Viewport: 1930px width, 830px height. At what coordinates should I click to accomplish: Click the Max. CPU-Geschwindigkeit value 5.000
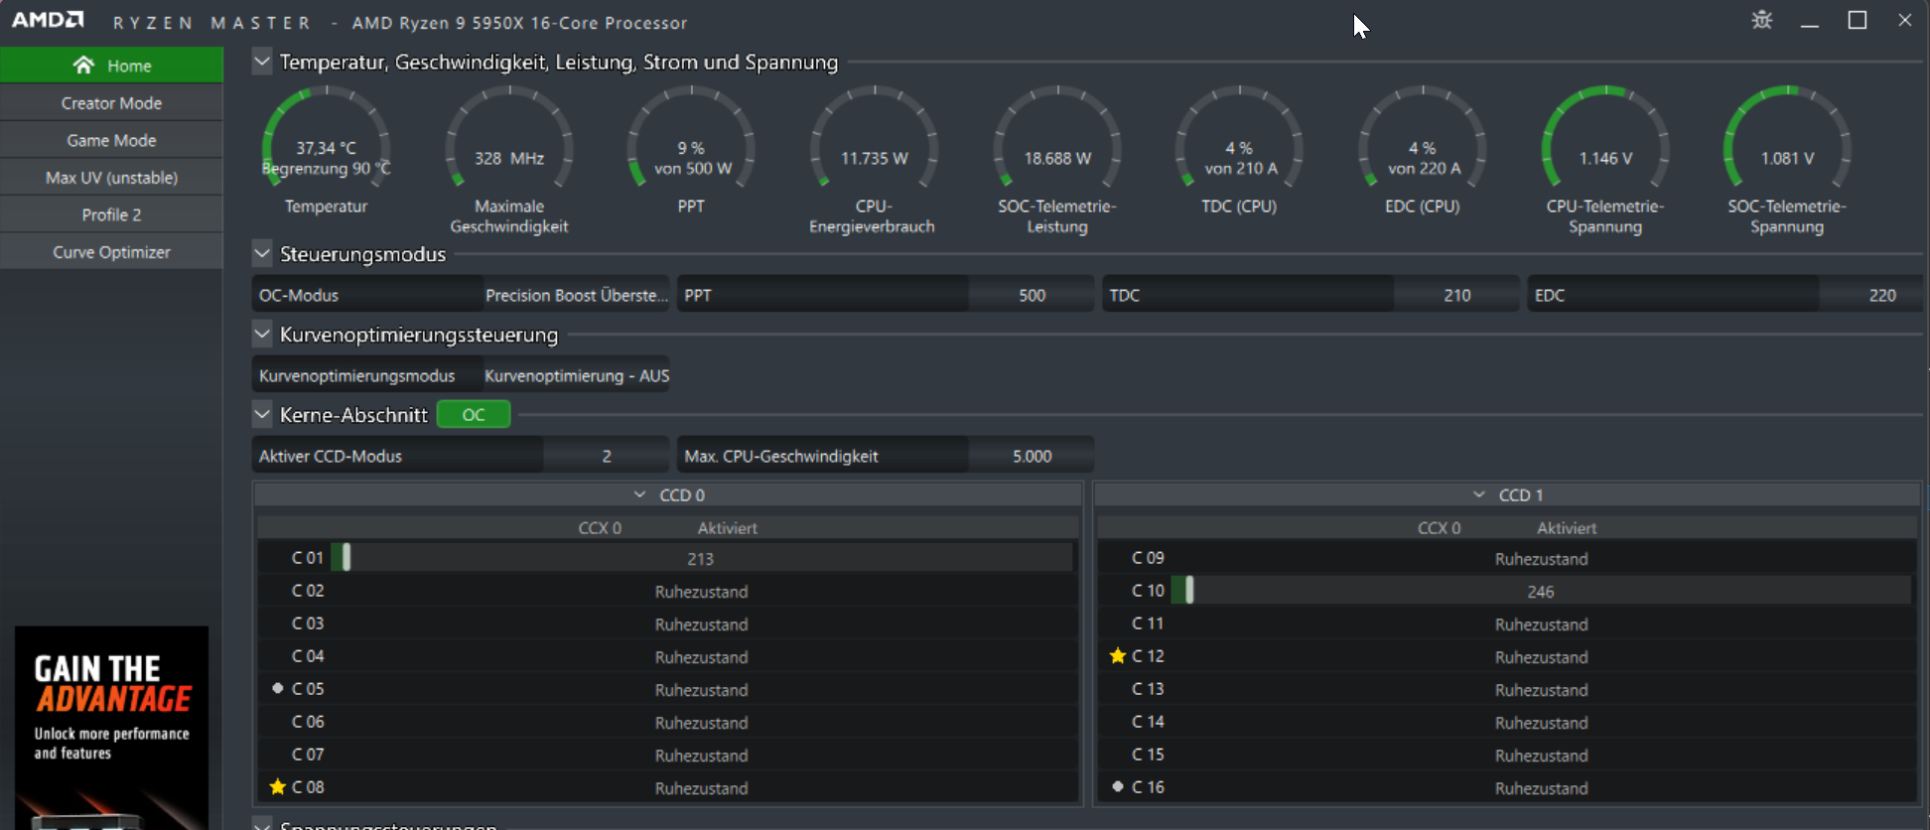pyautogui.click(x=1032, y=456)
